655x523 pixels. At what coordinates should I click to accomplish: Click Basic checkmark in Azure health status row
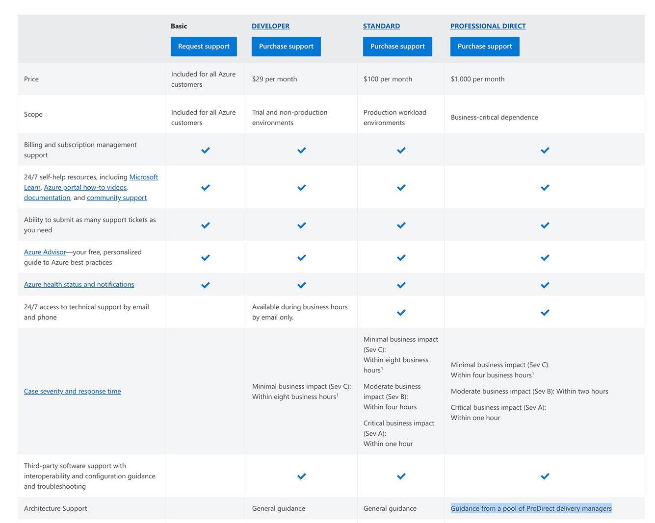pos(206,285)
